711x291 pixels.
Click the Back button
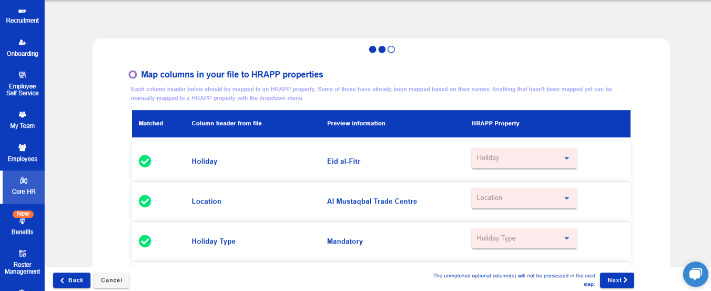72,280
